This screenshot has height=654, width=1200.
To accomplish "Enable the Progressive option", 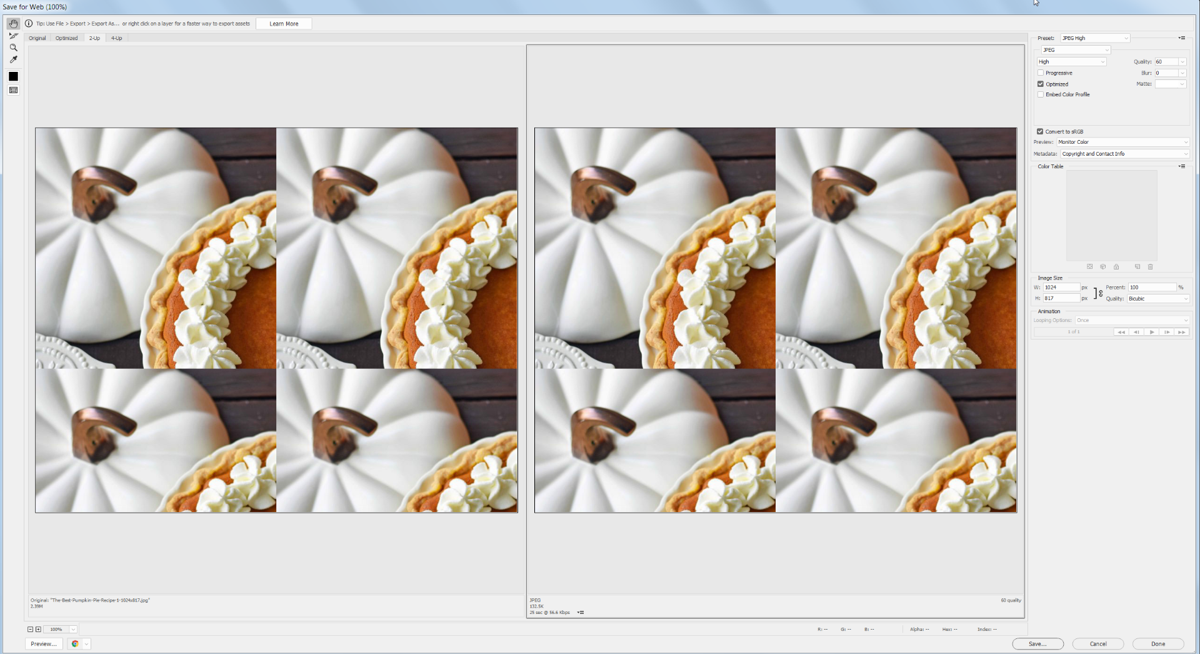I will (1041, 73).
